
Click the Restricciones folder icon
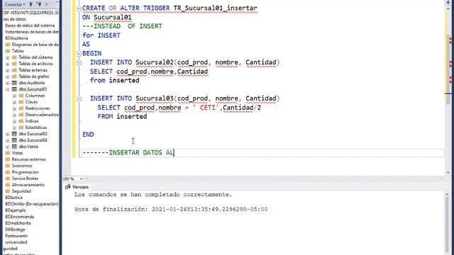[21, 108]
